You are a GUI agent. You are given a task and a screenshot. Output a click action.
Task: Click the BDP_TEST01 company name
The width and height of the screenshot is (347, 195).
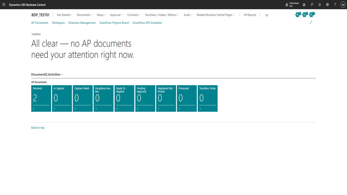click(x=40, y=15)
